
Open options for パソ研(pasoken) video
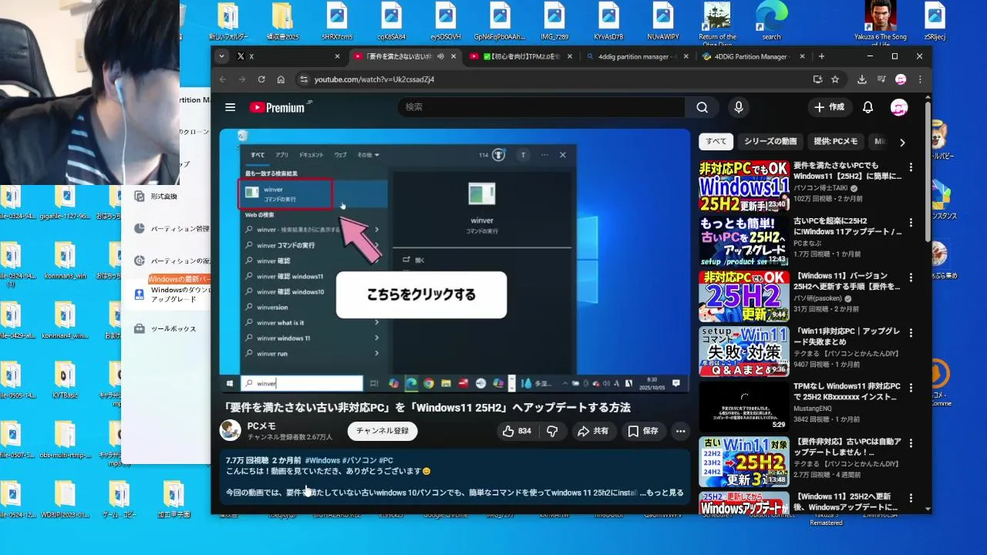(x=911, y=277)
